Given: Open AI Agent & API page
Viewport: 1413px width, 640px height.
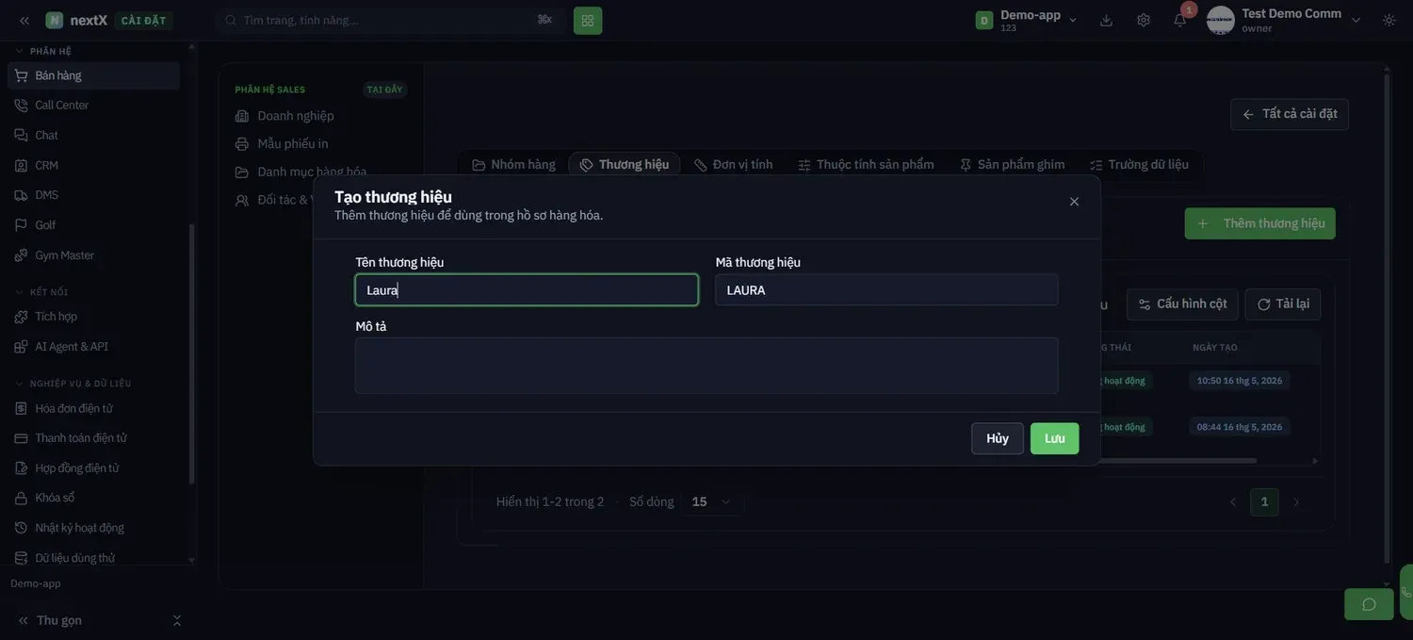Looking at the screenshot, I should (x=93, y=347).
